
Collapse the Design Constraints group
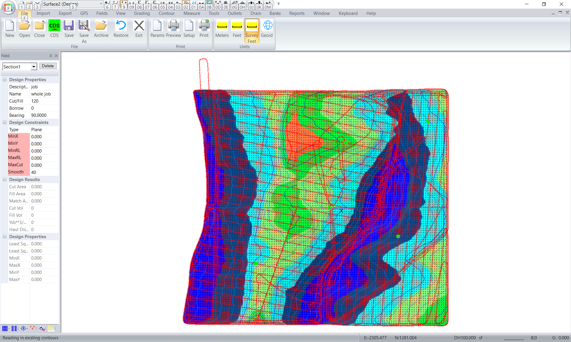click(5, 123)
